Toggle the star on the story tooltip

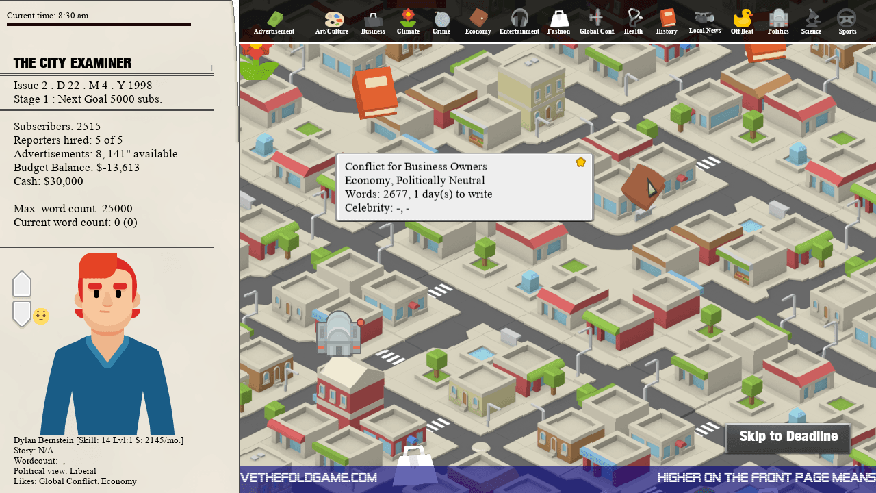[x=581, y=162]
